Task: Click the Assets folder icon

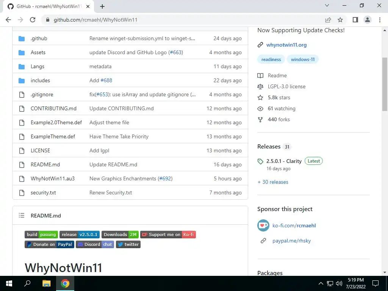Action: click(x=22, y=52)
